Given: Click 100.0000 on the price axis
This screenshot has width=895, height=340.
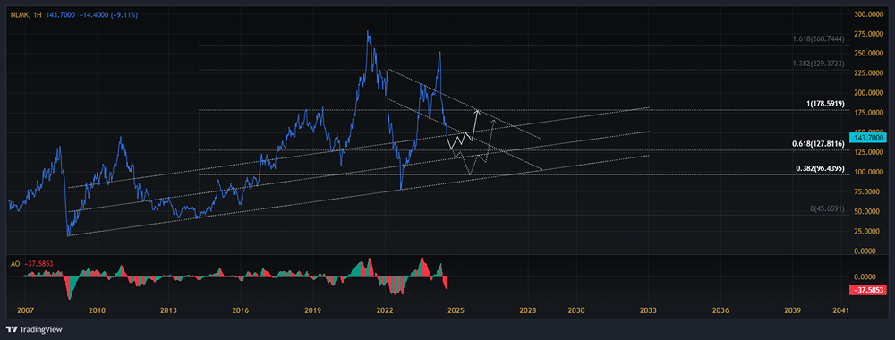Looking at the screenshot, I should click(x=869, y=172).
